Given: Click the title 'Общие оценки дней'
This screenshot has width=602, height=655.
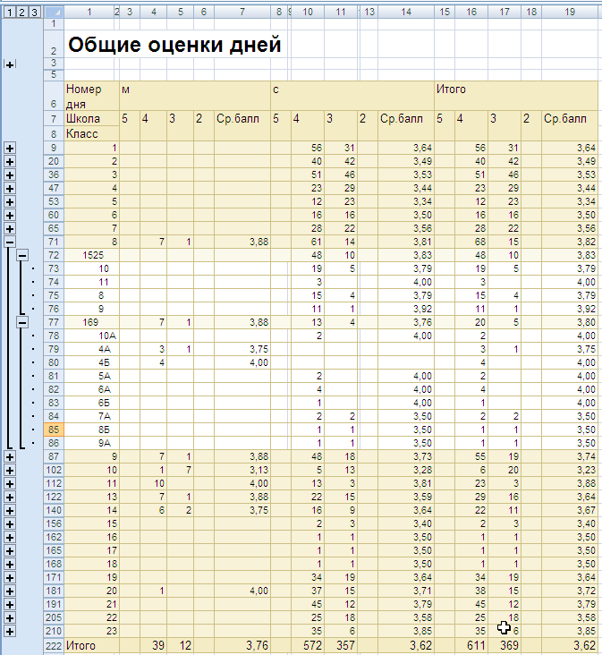Looking at the screenshot, I should click(x=174, y=44).
